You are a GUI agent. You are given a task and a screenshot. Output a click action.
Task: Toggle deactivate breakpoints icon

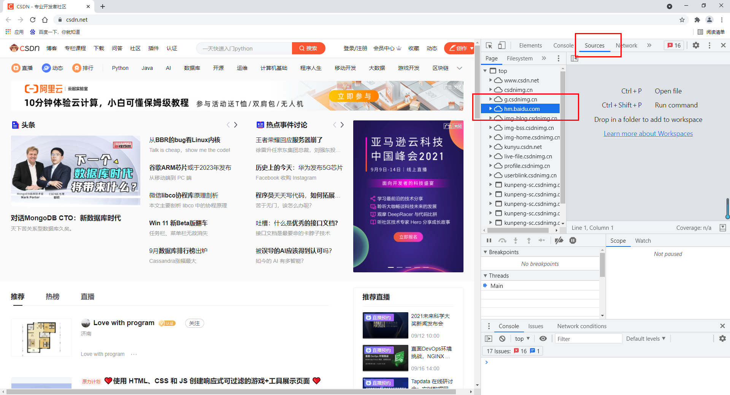(x=559, y=240)
